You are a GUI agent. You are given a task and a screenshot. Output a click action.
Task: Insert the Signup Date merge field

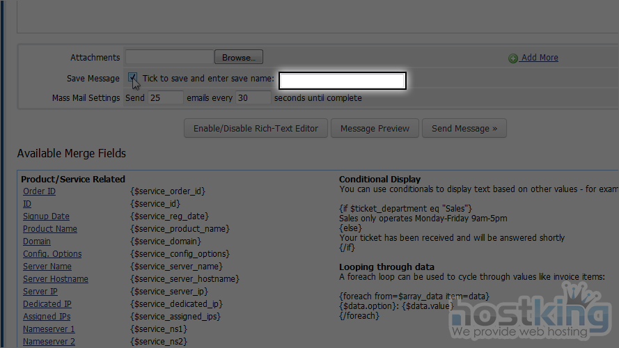click(46, 216)
